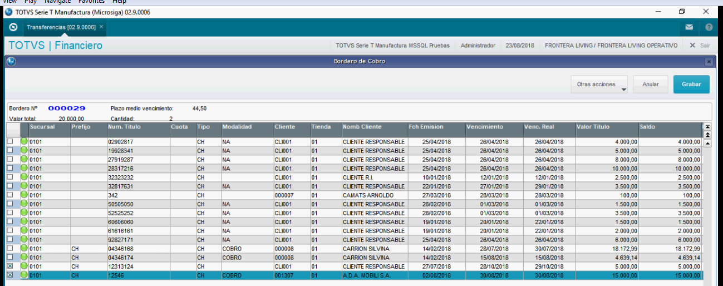
Task: Check the box for title 92827171
Action: (x=10, y=240)
